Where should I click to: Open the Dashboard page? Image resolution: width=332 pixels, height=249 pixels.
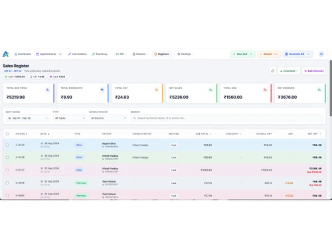(x=23, y=54)
